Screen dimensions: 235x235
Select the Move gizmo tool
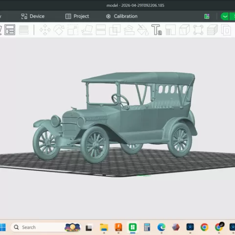pyautogui.click(x=45, y=30)
